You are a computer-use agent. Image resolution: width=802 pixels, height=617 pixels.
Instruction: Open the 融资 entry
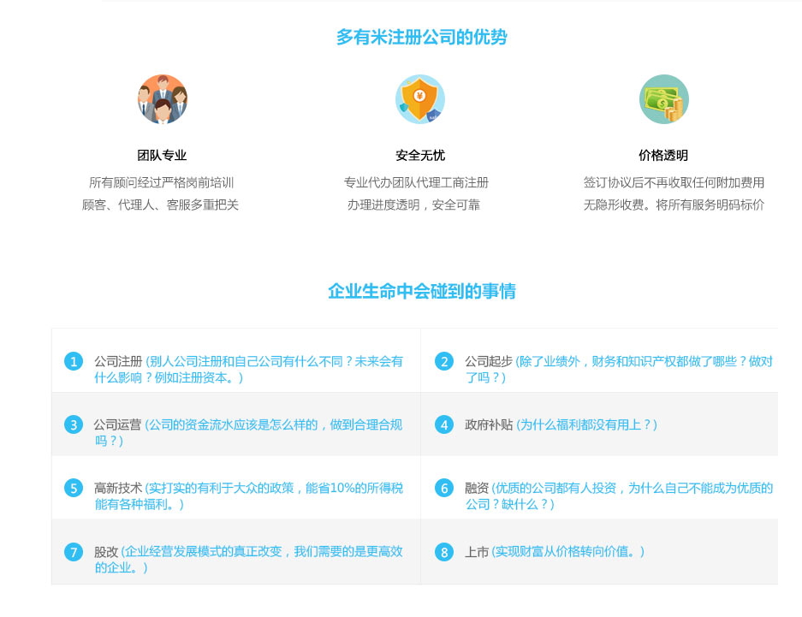[477, 488]
